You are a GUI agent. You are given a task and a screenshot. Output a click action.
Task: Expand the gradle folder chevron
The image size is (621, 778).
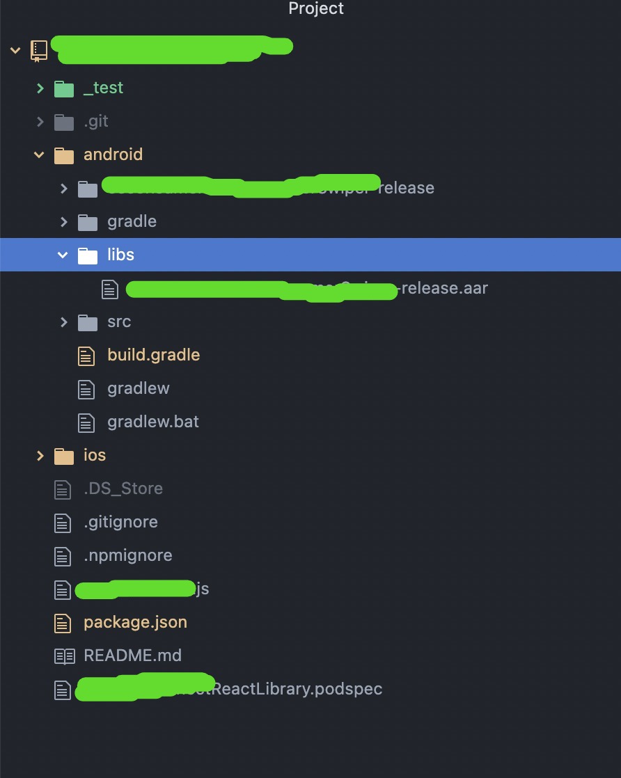click(63, 222)
